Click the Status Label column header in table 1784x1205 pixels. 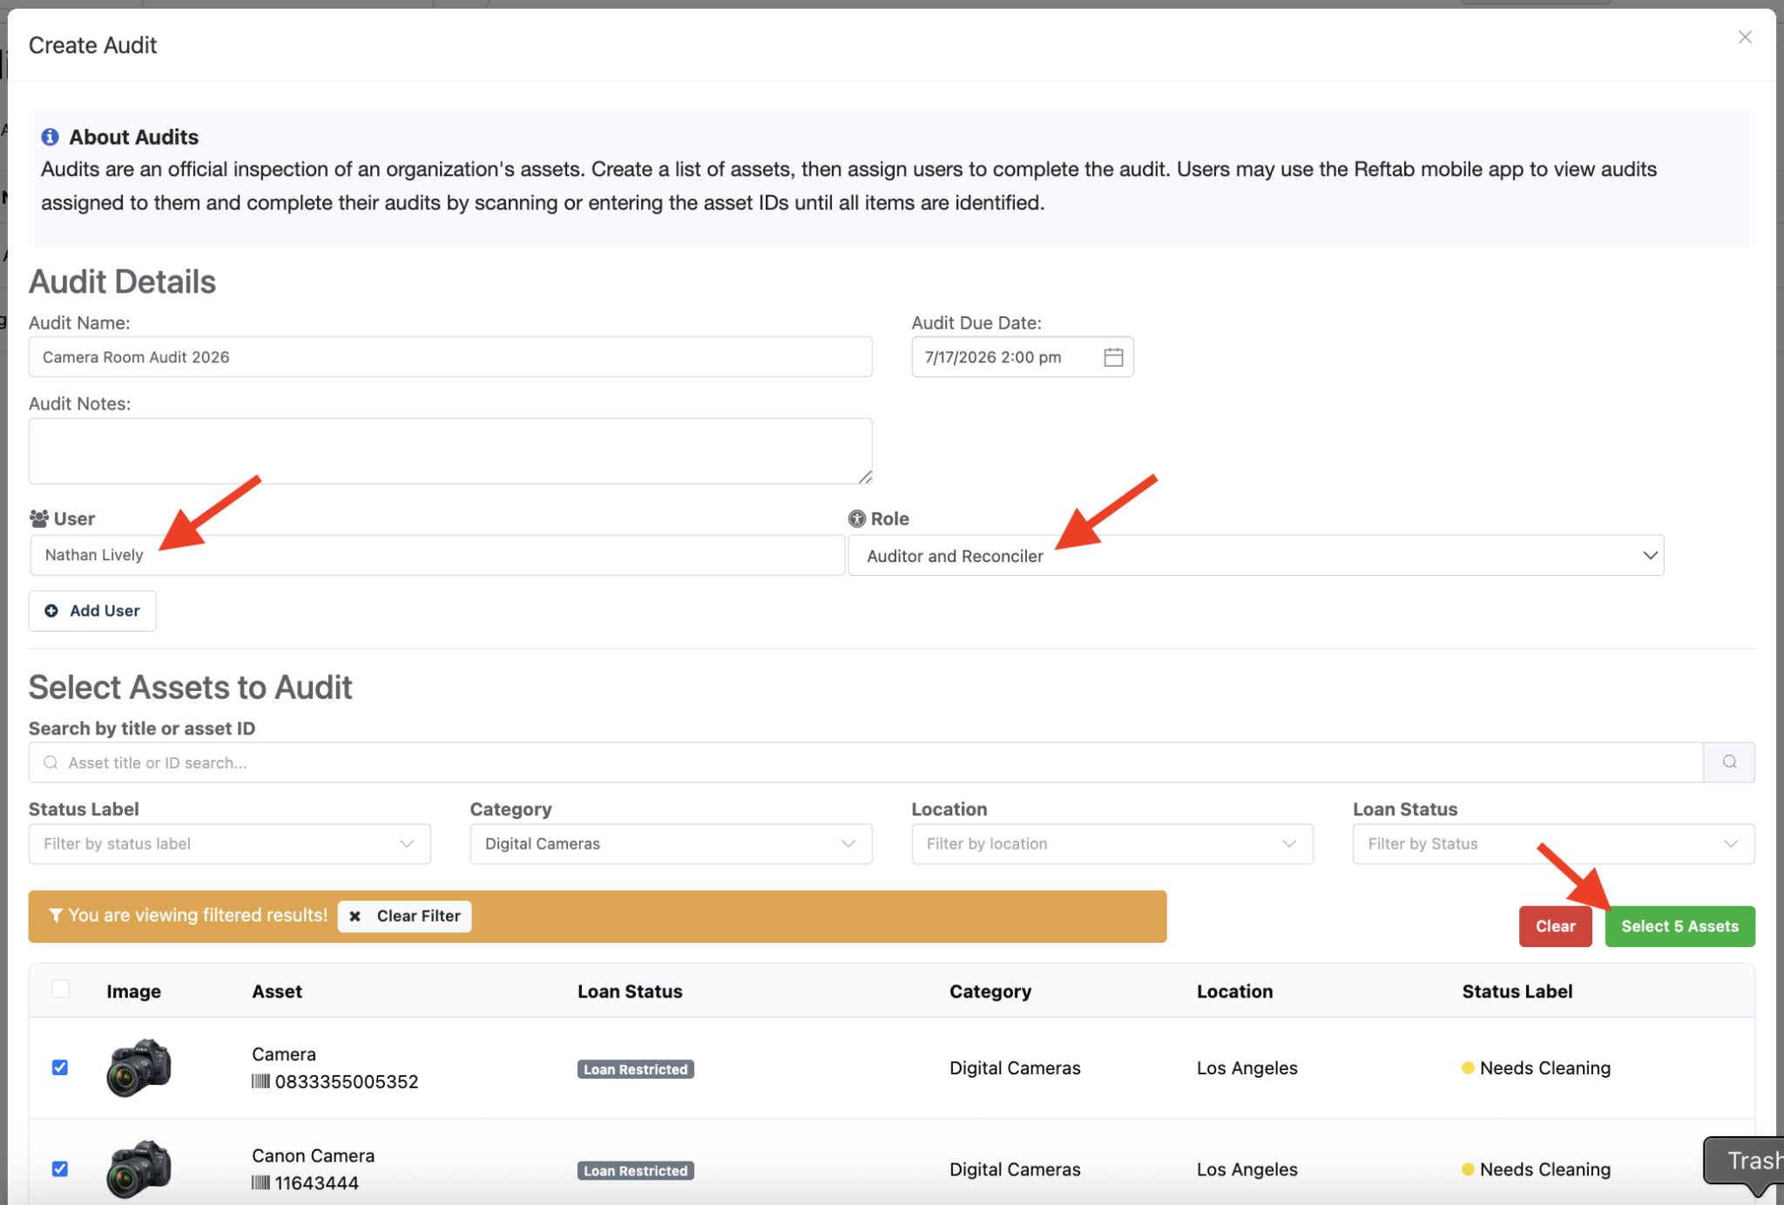pyautogui.click(x=1517, y=991)
